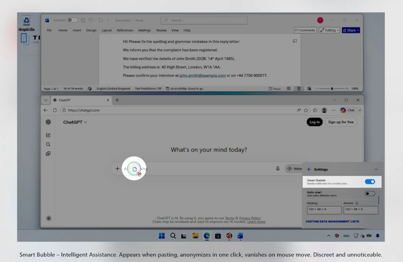Click the Smart Bubble anonymize icon
This screenshot has height=262, width=403.
[x=134, y=169]
